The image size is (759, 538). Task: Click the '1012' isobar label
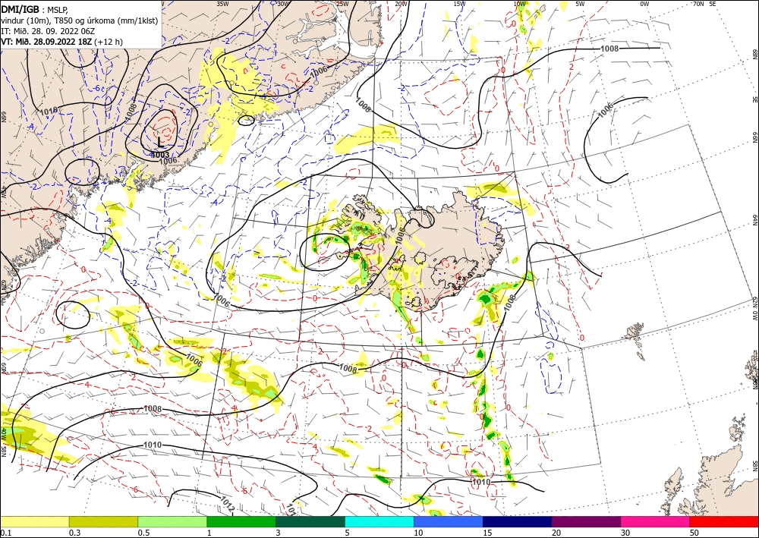[x=228, y=504]
